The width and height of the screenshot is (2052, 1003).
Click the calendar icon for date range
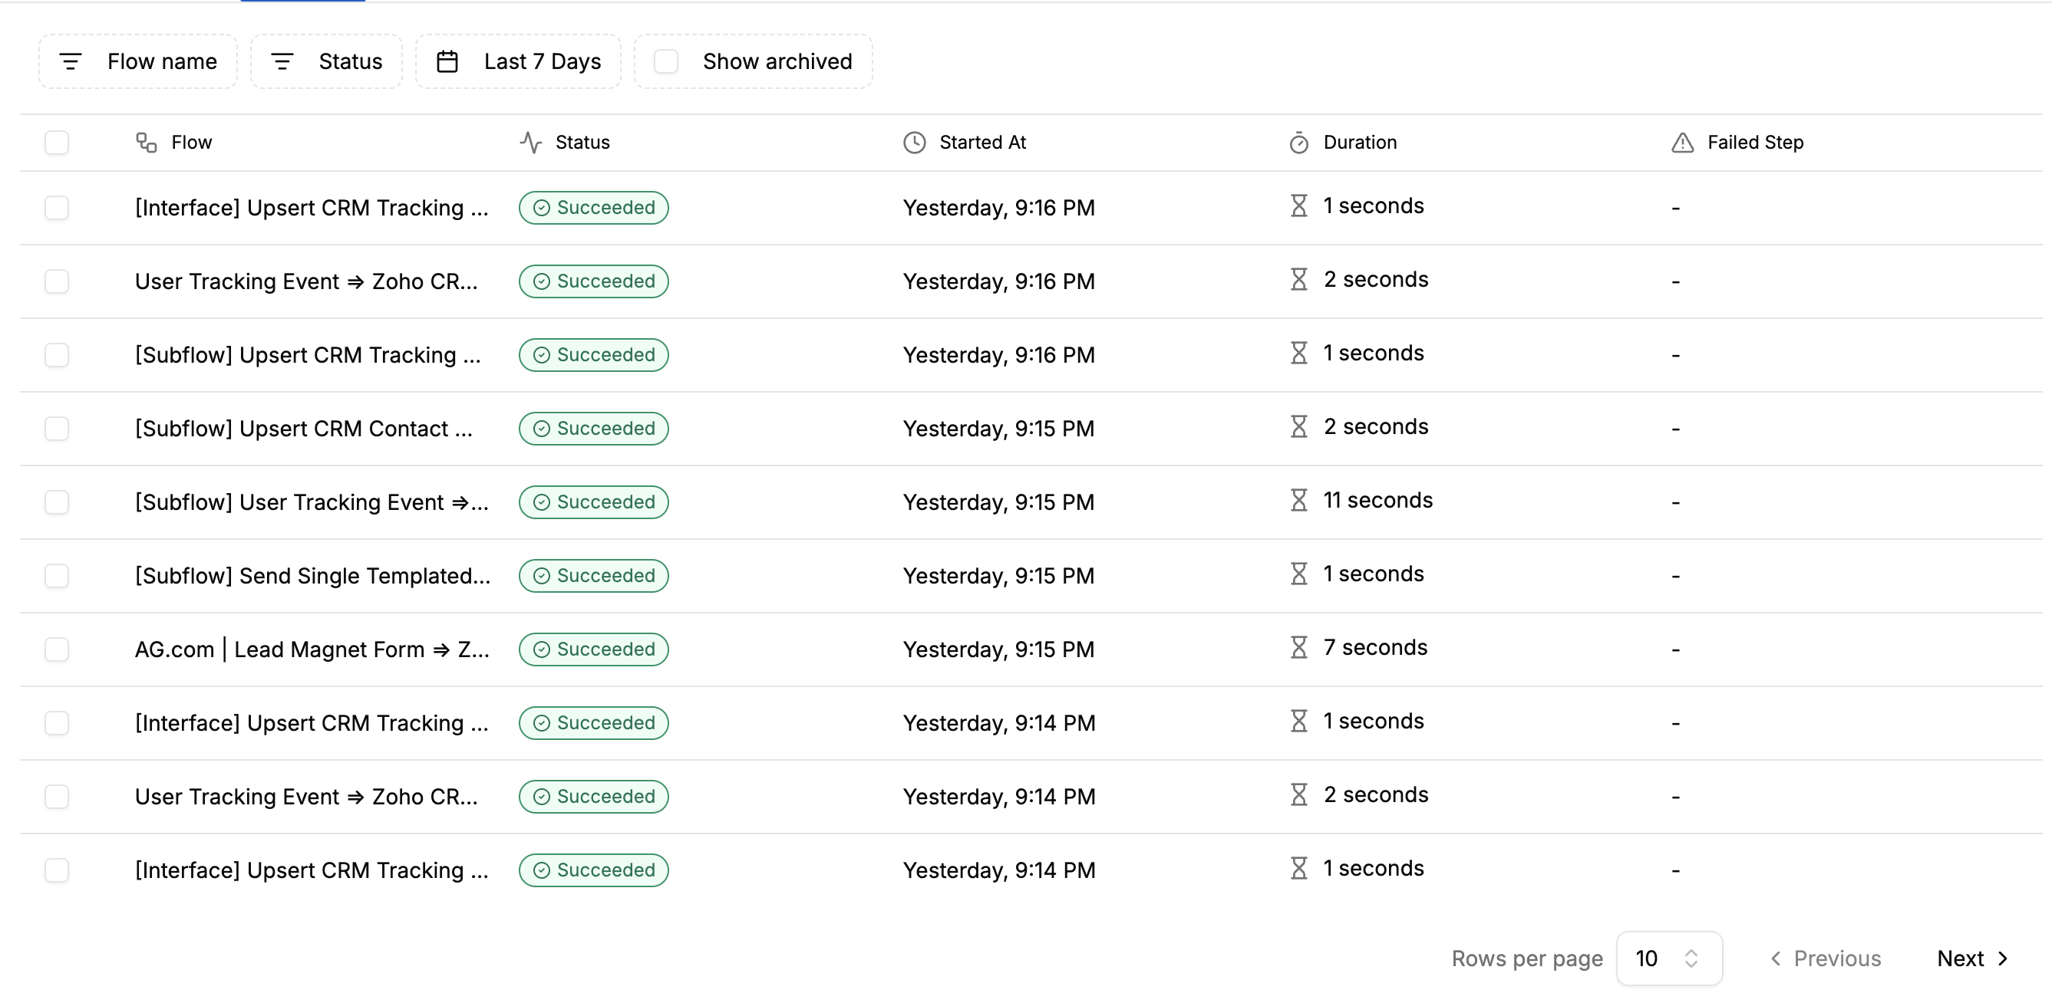[x=447, y=61]
